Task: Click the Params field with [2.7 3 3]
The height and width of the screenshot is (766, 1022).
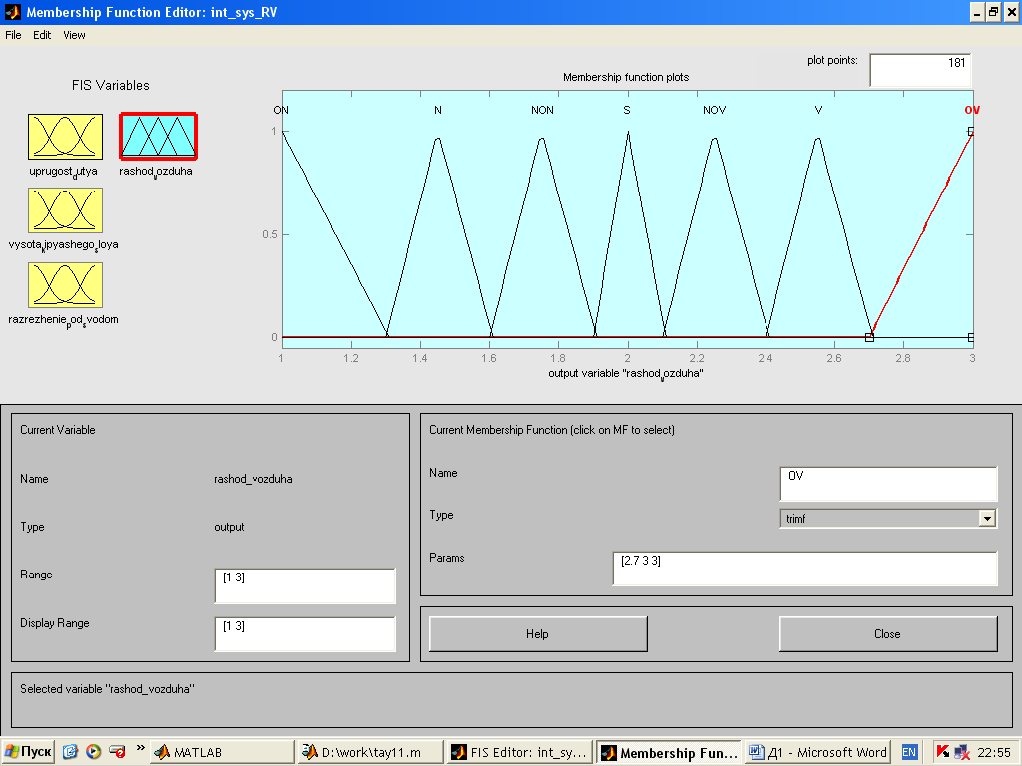Action: [x=803, y=568]
